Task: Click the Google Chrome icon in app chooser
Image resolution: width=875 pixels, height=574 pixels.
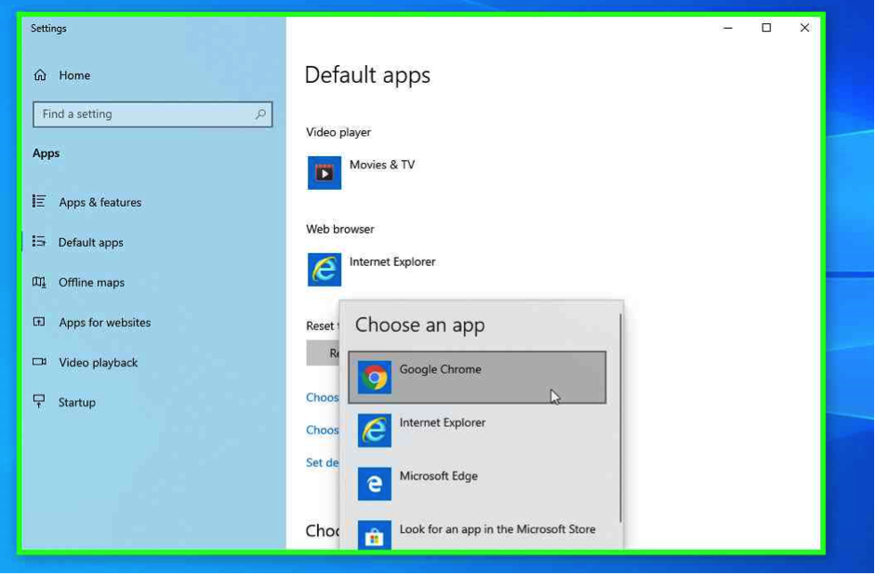Action: 375,378
